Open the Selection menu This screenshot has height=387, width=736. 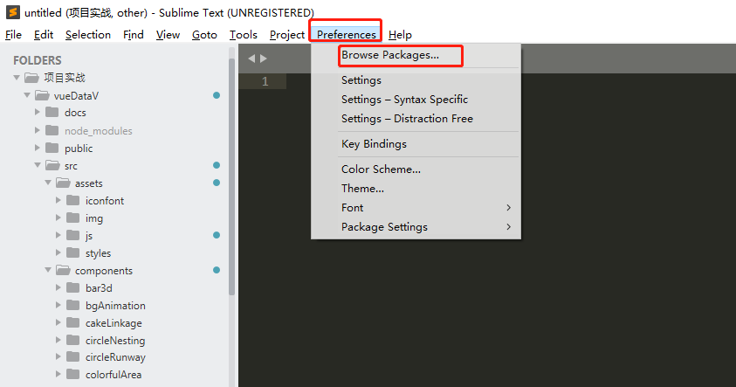click(88, 35)
